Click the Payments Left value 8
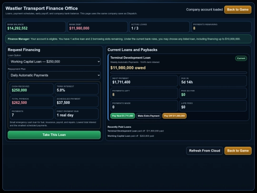Viewport: 257px width, 193px height. point(113,94)
